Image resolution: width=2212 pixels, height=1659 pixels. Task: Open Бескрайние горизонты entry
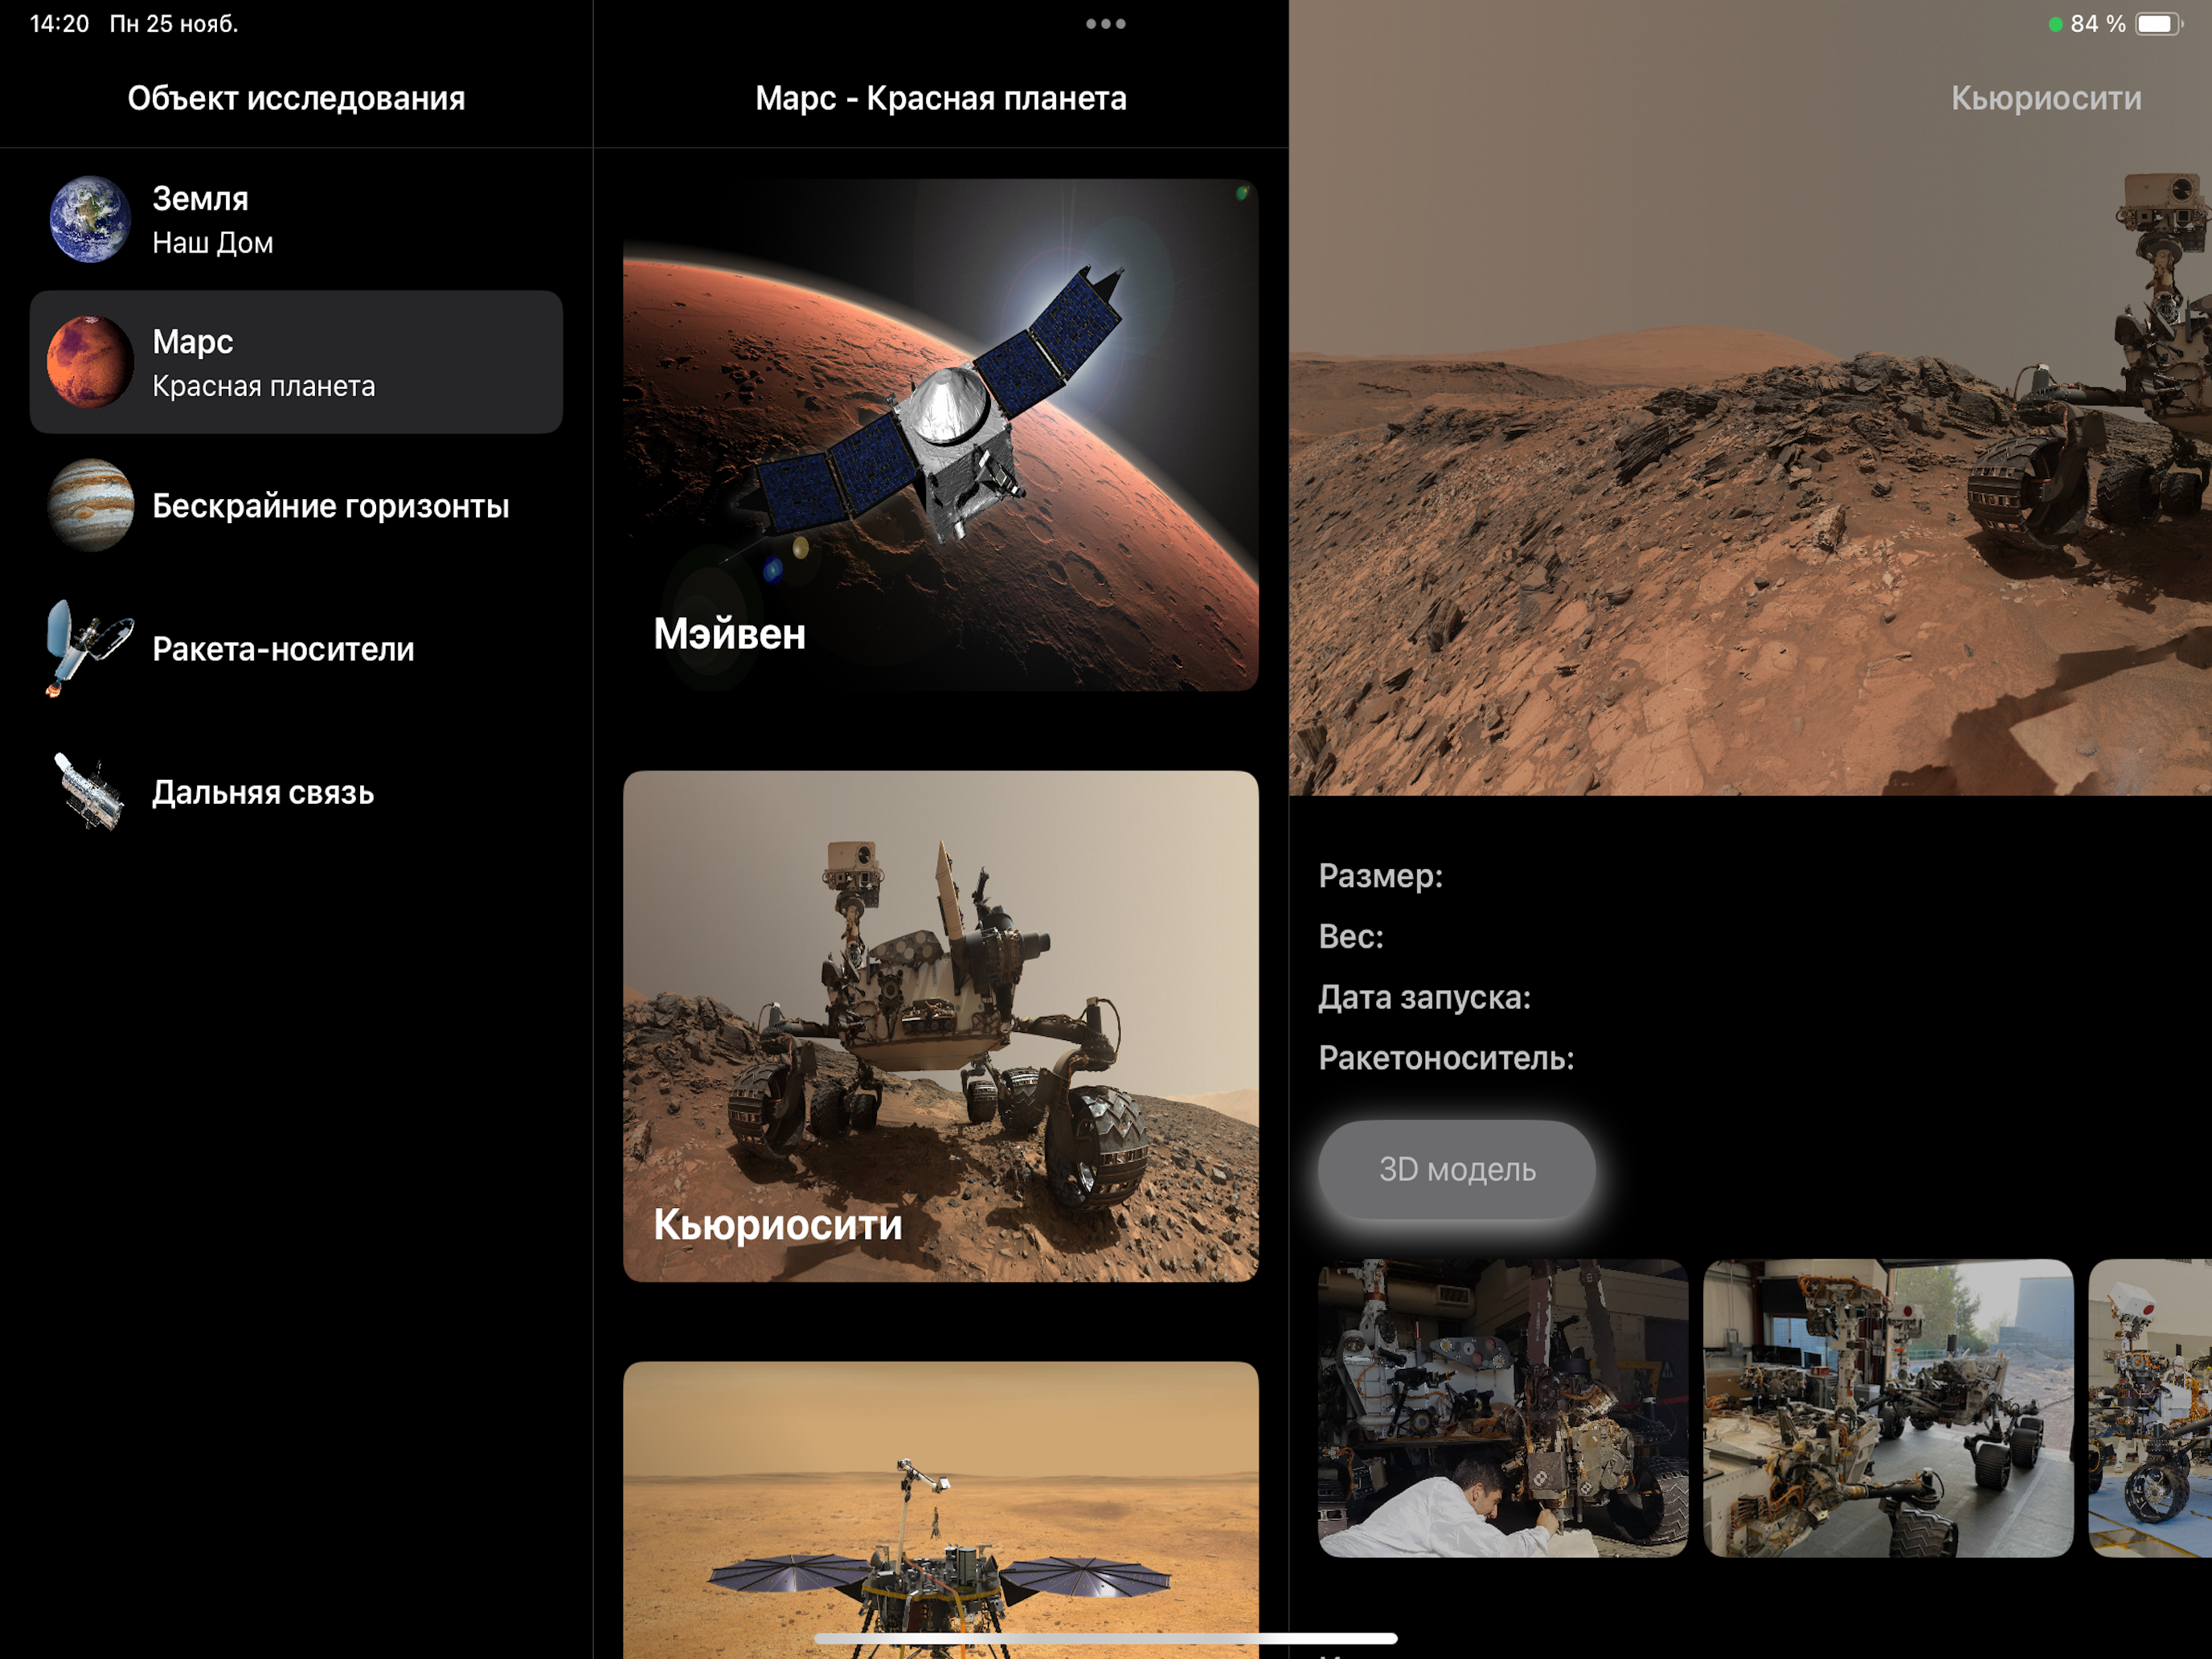(296, 505)
